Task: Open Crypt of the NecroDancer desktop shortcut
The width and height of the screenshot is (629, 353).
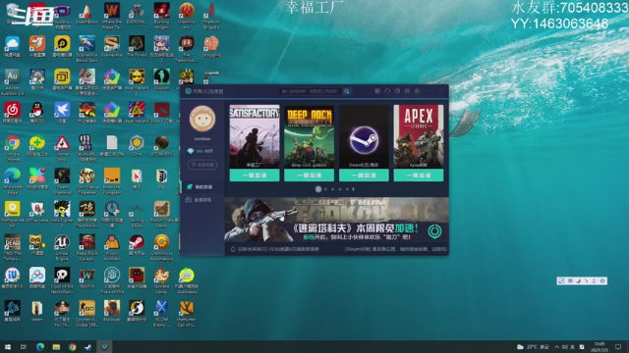Action: click(x=62, y=280)
